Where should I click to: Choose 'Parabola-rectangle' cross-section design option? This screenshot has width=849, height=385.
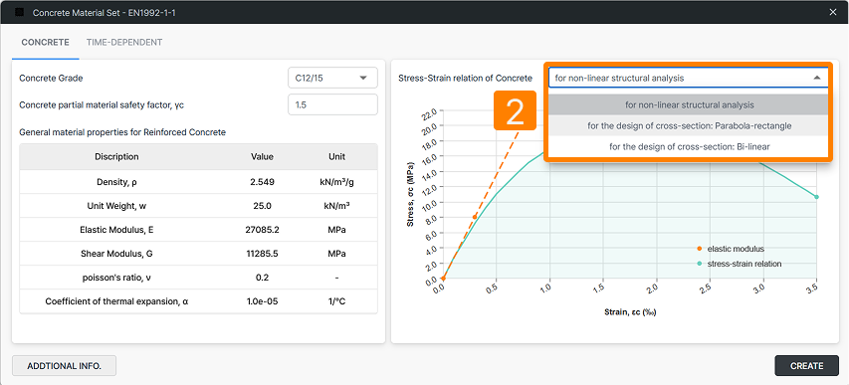689,125
